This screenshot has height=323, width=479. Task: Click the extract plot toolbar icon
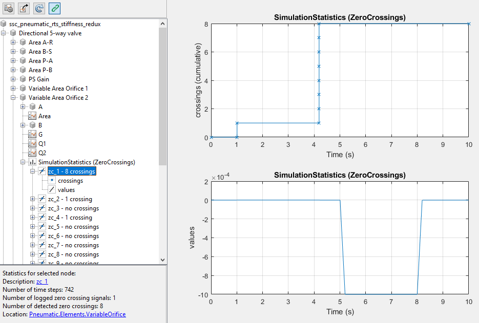(24, 8)
